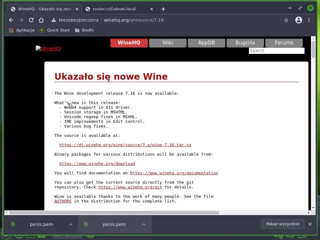Click the WineHQ logo link

(x=48, y=48)
